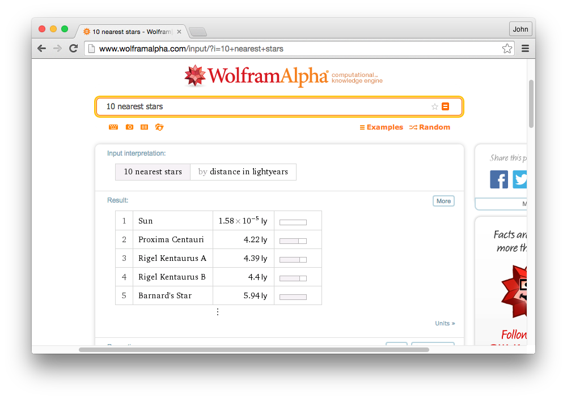The image size is (567, 399).
Task: Close the '10 nearest stars' tab
Action: [179, 32]
